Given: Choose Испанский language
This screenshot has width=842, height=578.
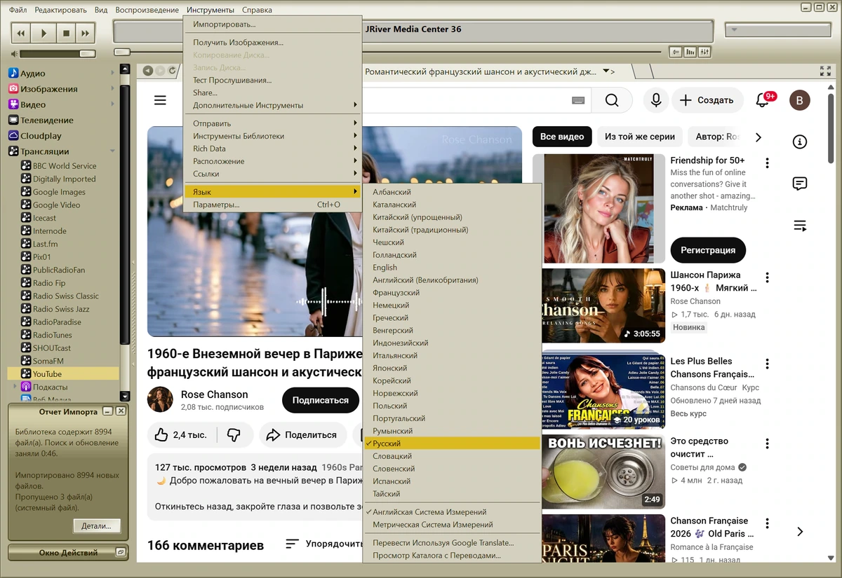Looking at the screenshot, I should [x=453, y=481].
